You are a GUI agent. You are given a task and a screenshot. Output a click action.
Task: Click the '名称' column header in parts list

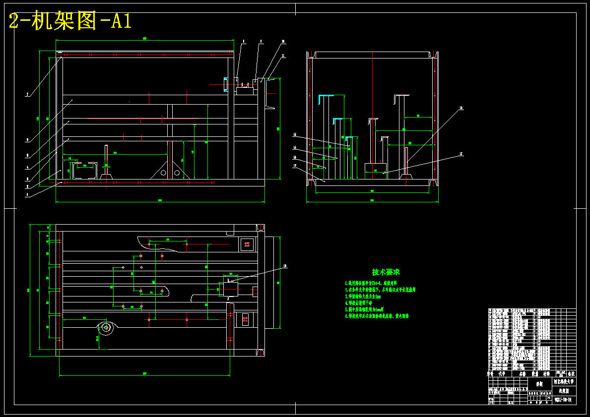point(523,374)
